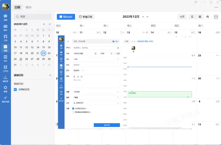Click the 新建日程 button

click(x=86, y=17)
